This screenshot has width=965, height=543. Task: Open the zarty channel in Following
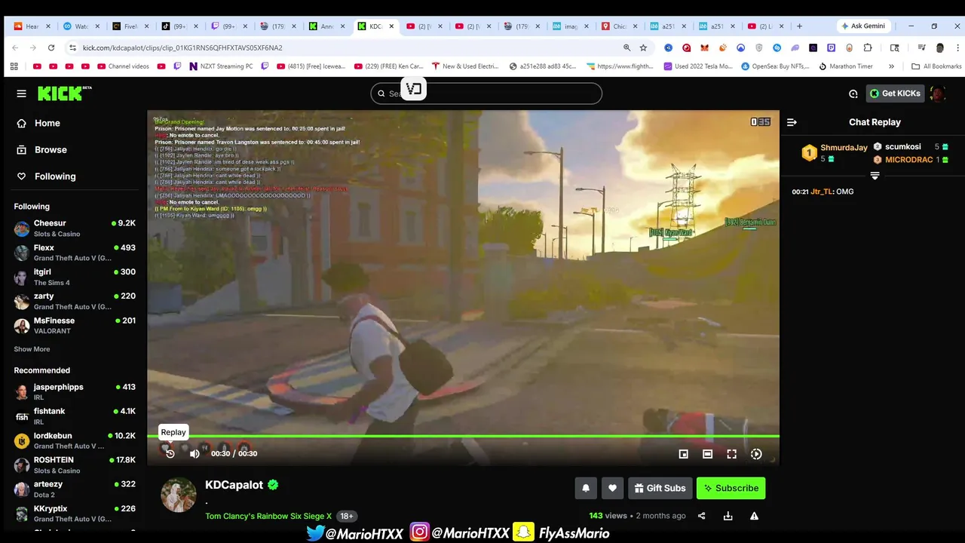(74, 301)
